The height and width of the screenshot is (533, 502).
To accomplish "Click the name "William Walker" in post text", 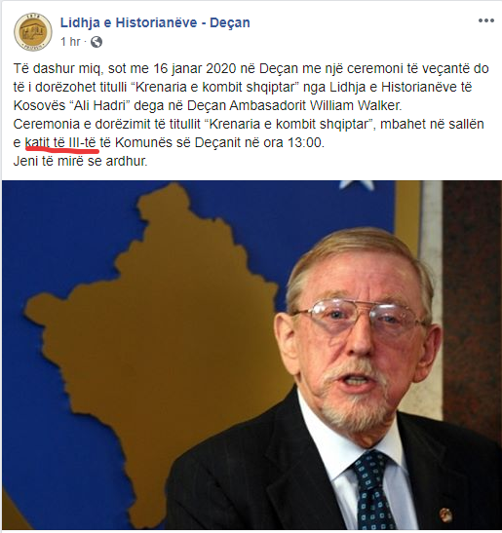I will click(x=356, y=105).
